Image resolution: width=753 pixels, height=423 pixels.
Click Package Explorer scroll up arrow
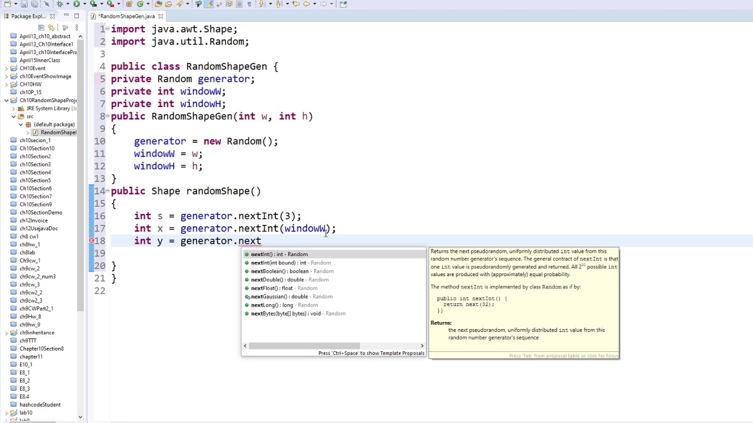(x=80, y=36)
